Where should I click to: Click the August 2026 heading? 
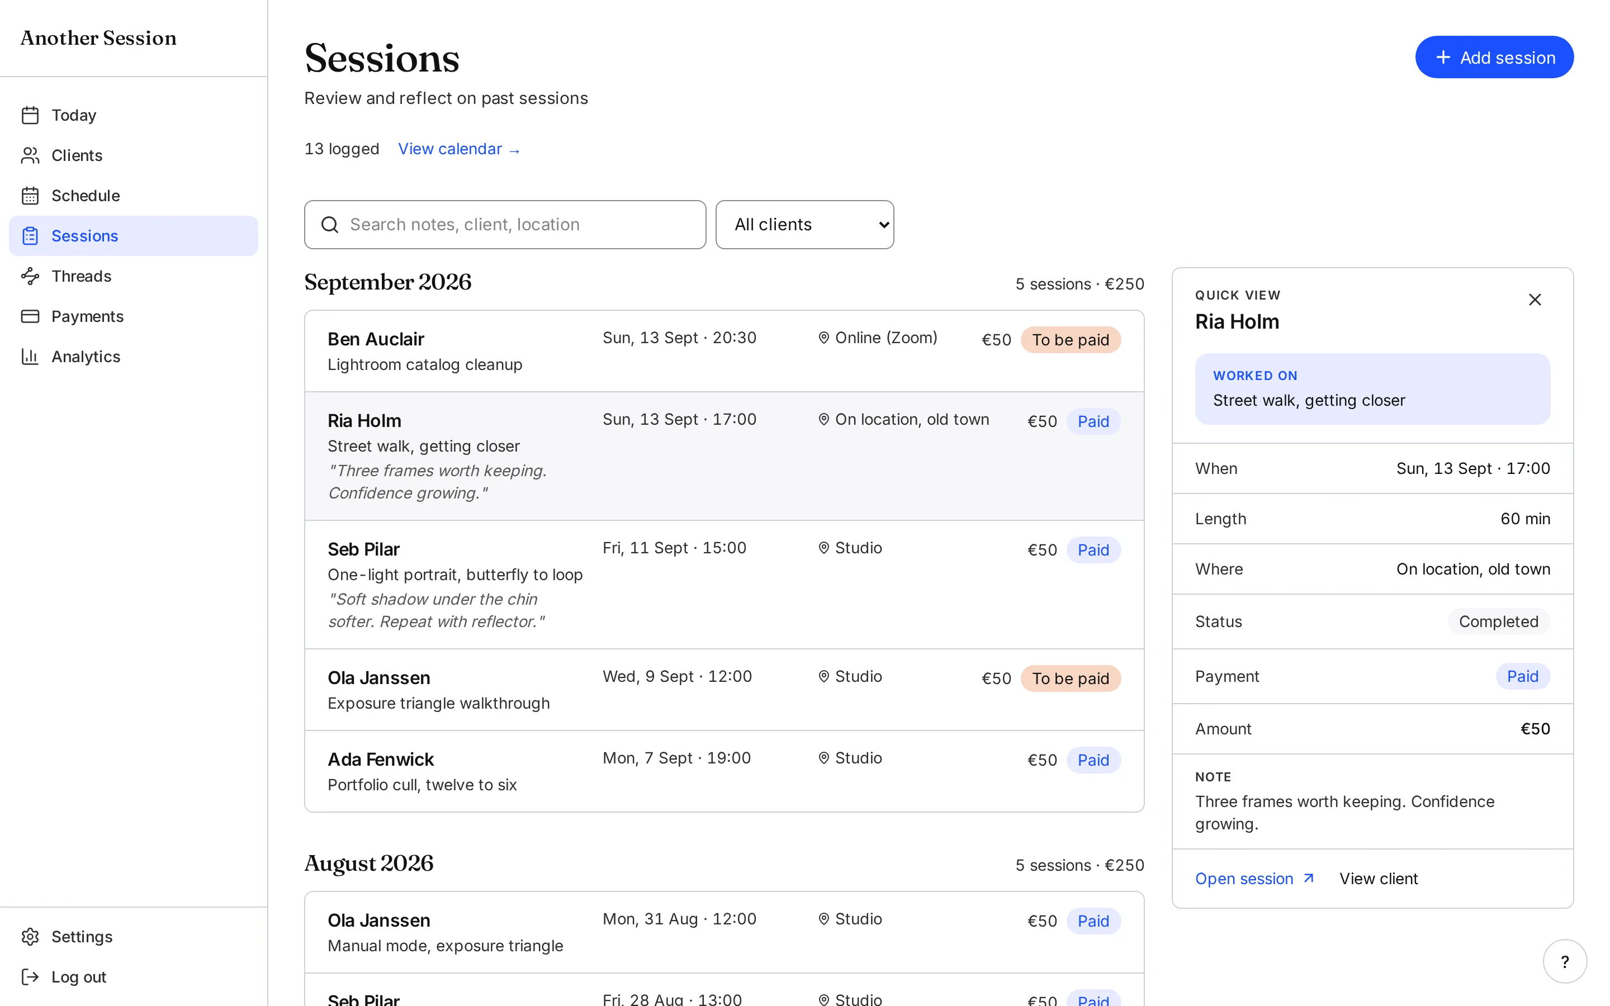[x=368, y=863]
